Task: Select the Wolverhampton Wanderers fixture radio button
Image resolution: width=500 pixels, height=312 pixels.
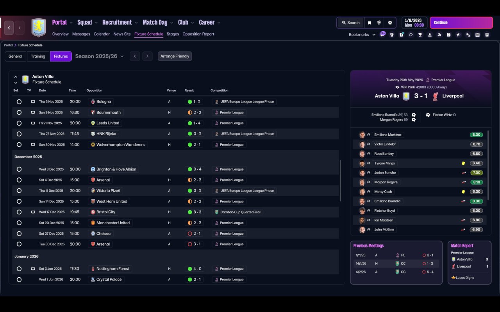Action: coord(19,145)
